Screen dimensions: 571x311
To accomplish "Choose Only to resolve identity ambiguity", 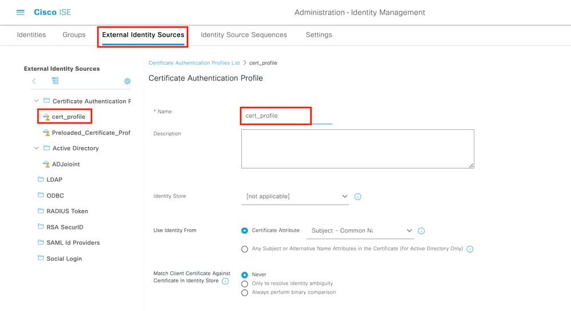I will pyautogui.click(x=245, y=284).
